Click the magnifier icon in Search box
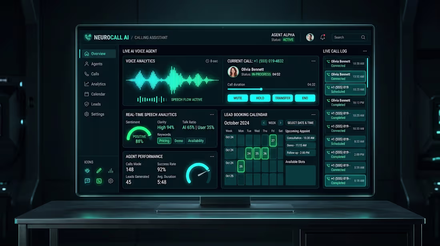This screenshot has height=246, width=440. pos(363,37)
